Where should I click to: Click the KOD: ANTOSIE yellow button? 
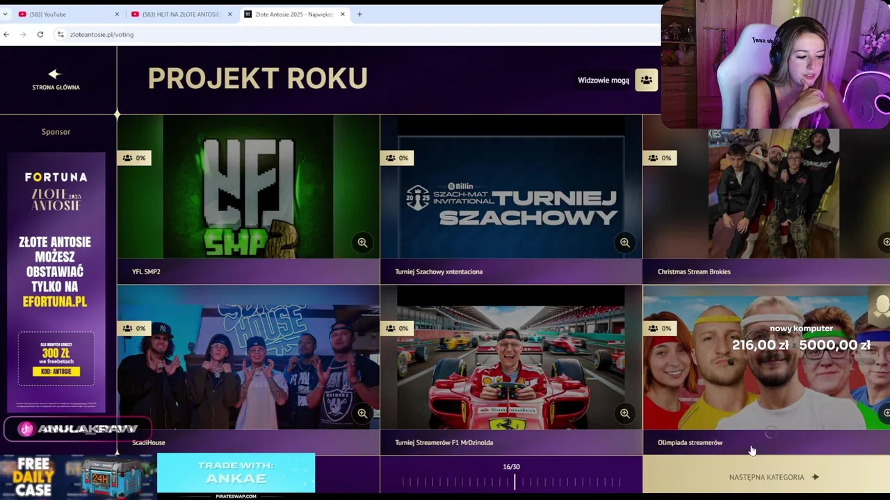click(x=56, y=372)
